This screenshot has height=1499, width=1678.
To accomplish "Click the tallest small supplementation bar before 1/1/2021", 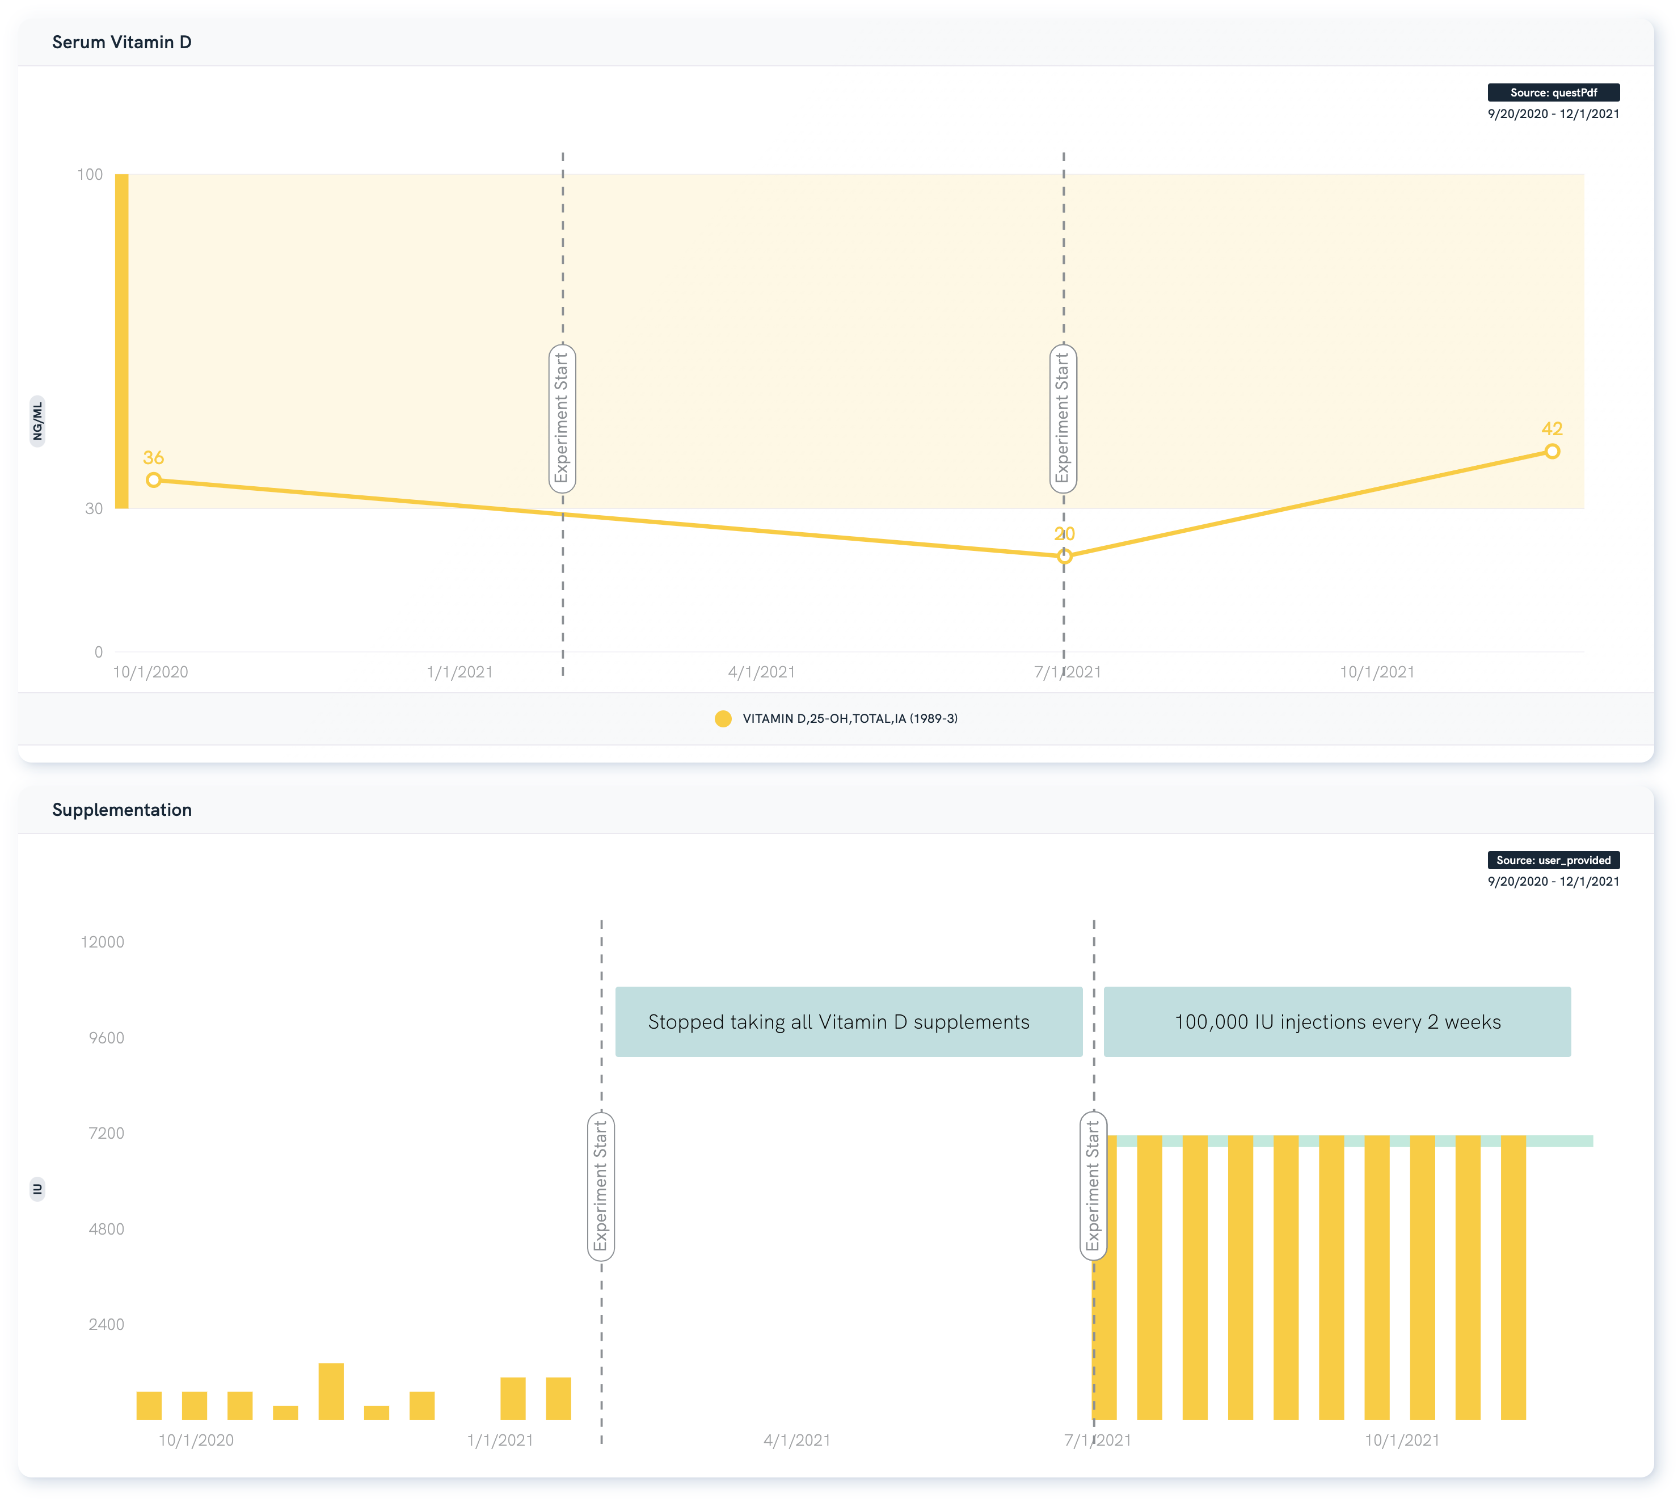I will pyautogui.click(x=331, y=1392).
